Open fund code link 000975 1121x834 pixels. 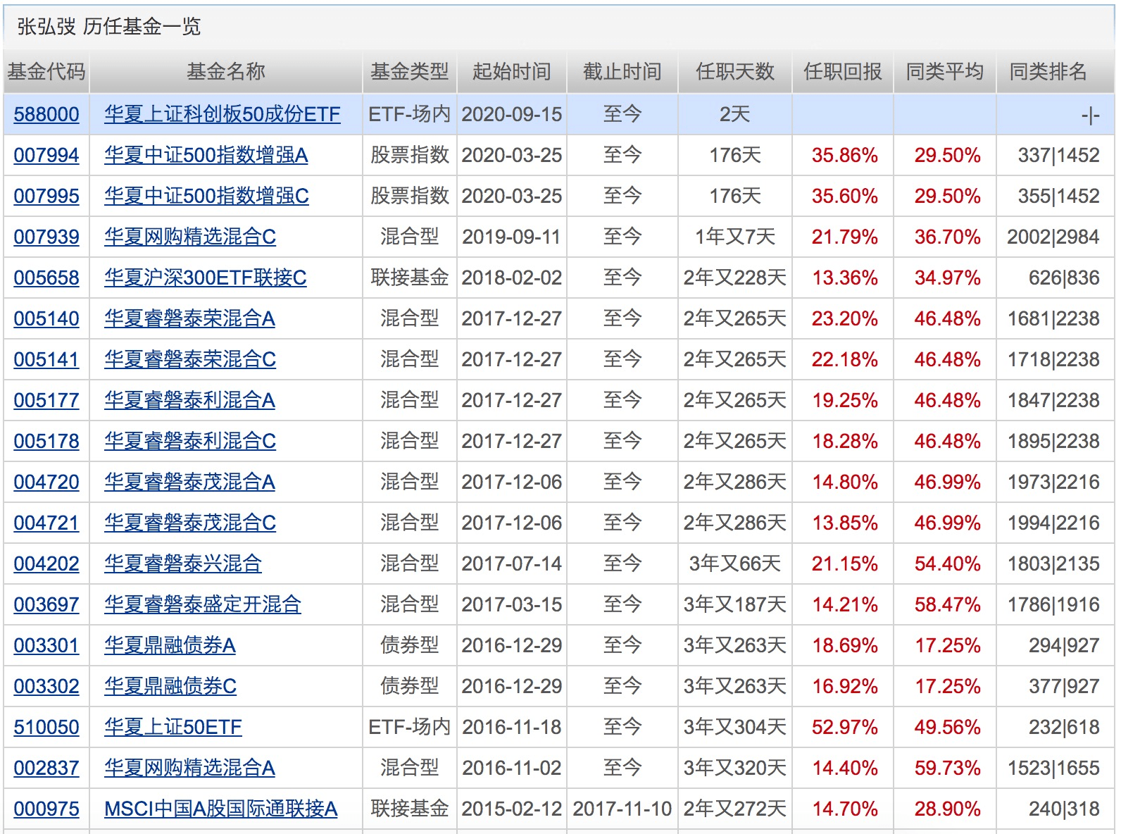tap(46, 809)
